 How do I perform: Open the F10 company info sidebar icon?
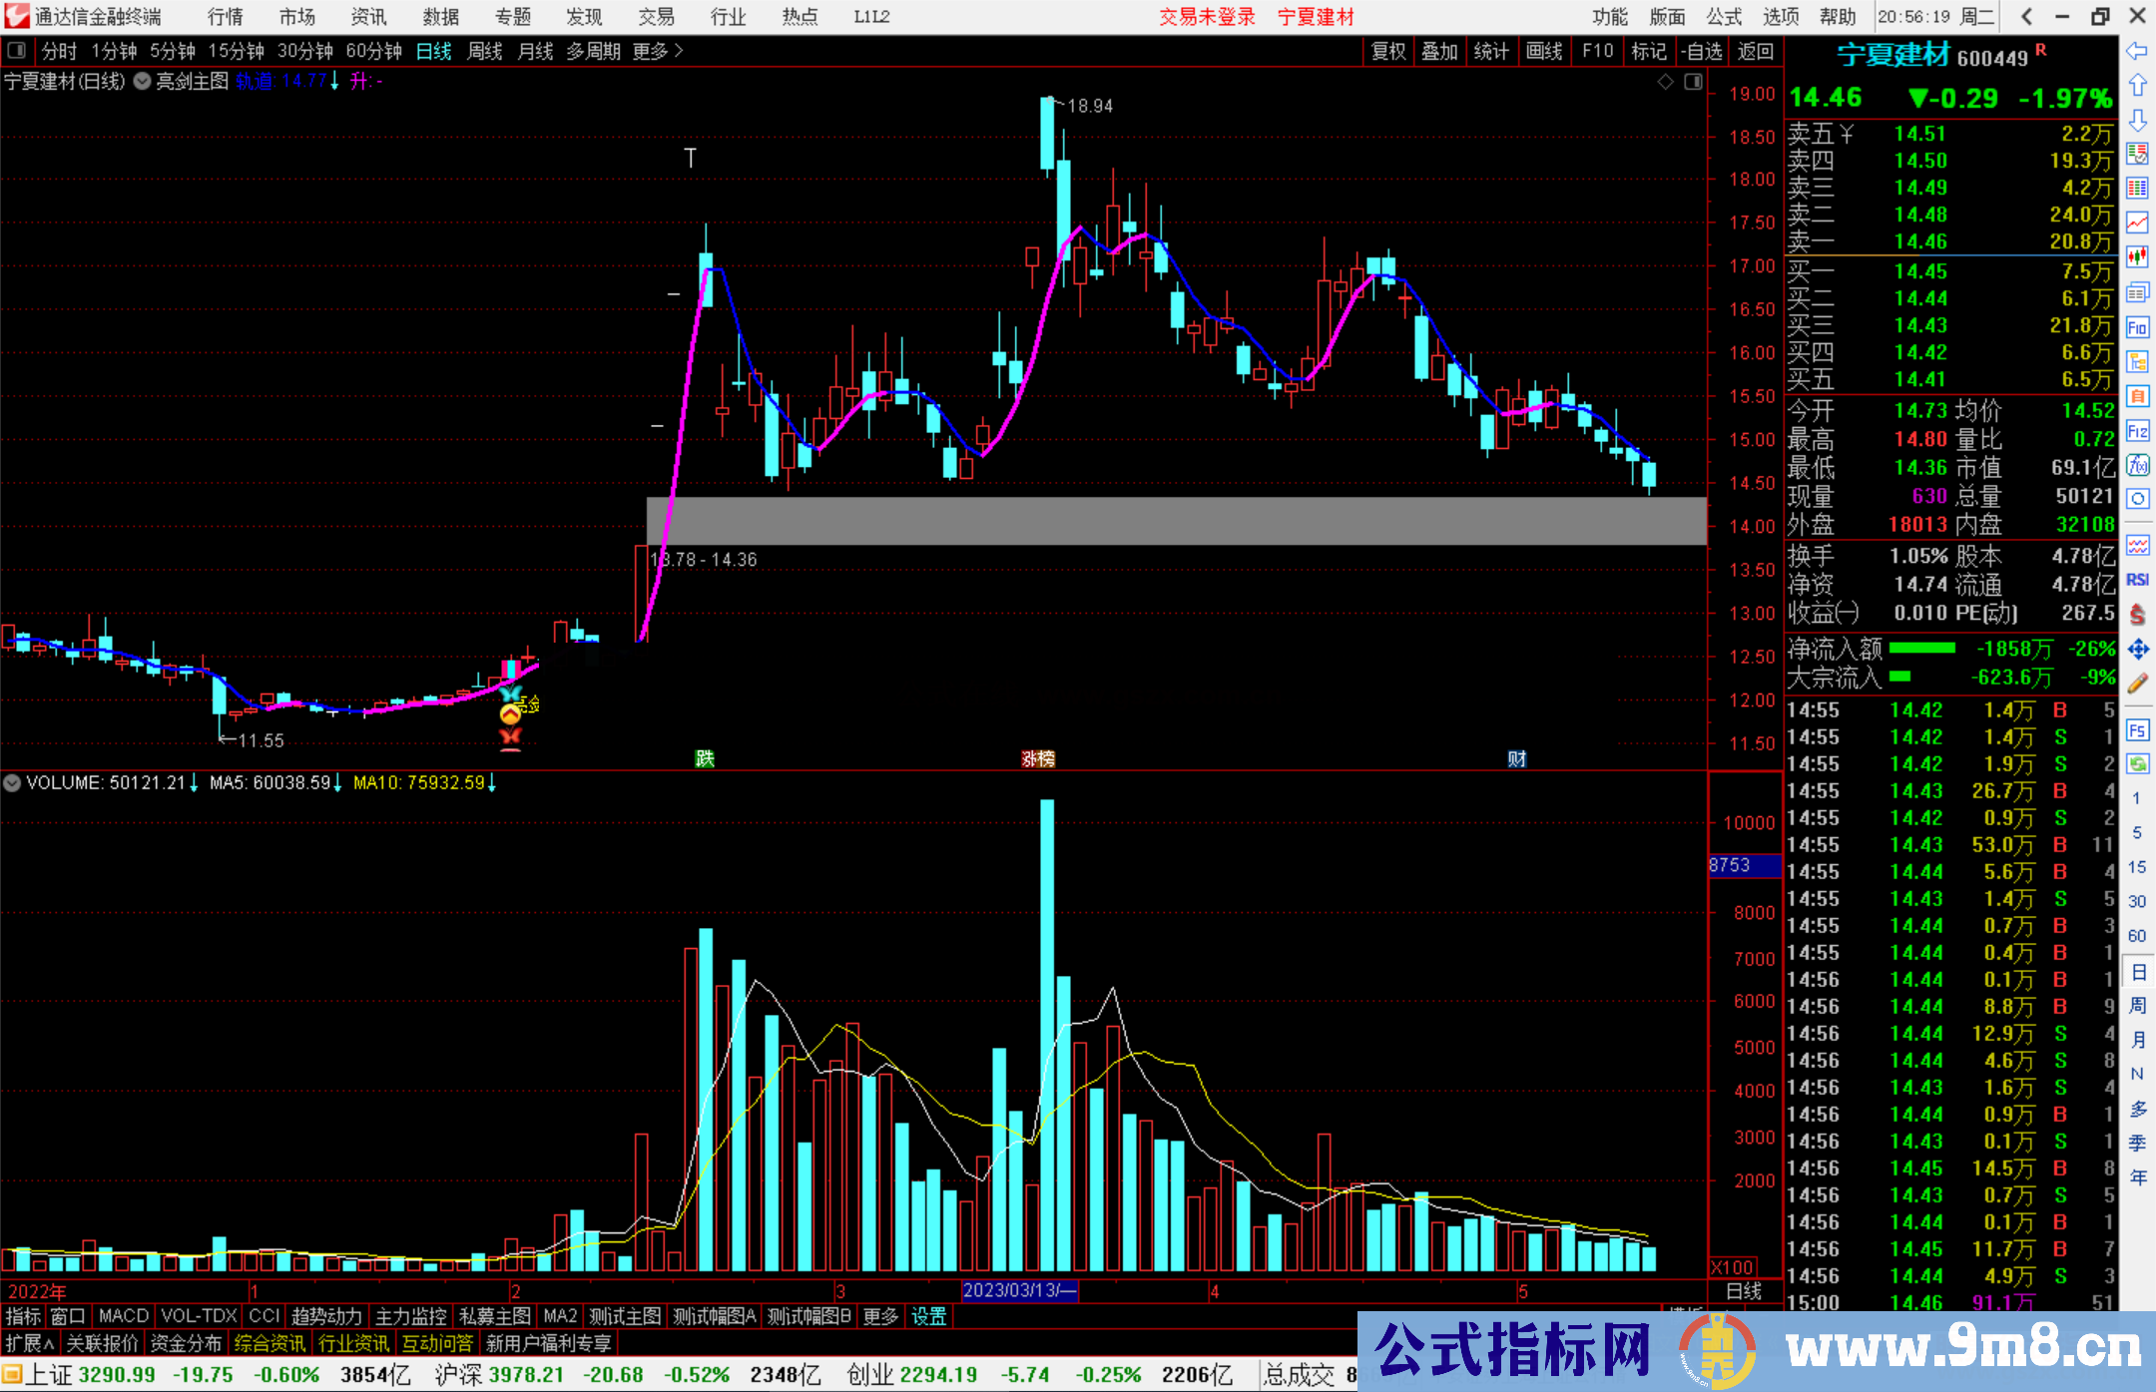(x=2137, y=327)
